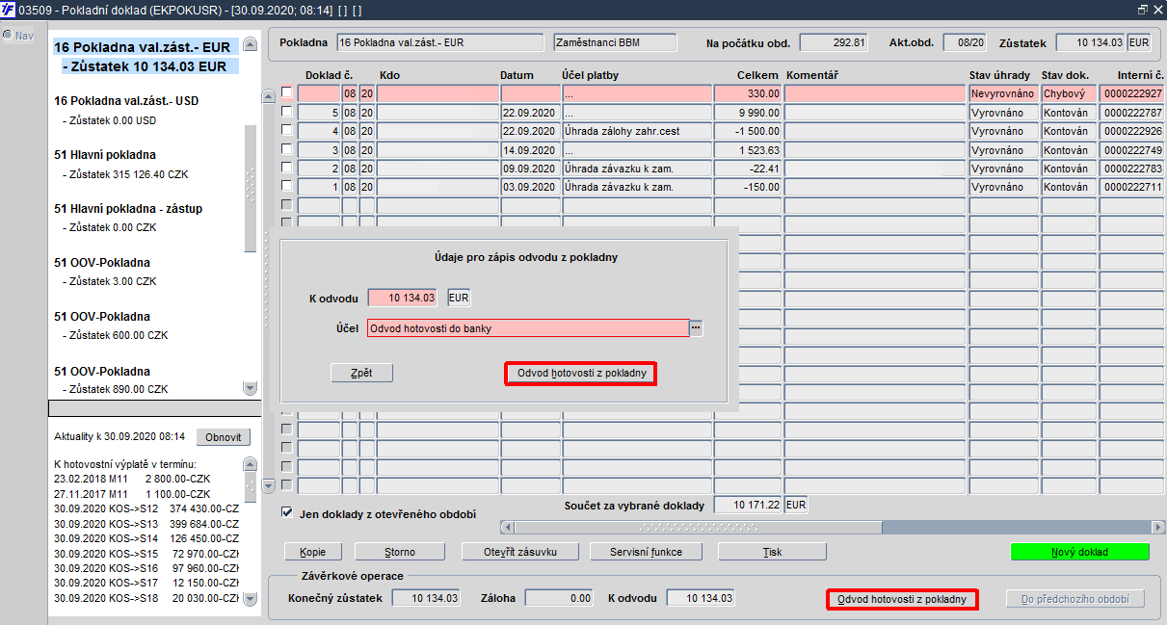Click the down arrow of cash register list scrollbar
1167x625 pixels.
click(251, 388)
